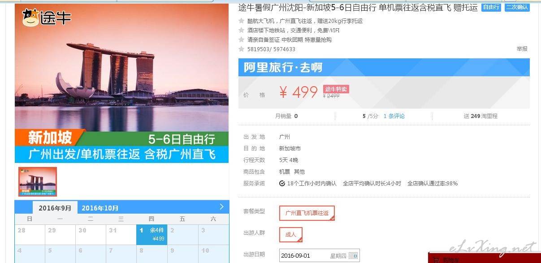Click the Tuniu cow logo icon
541x263 pixels.
click(x=31, y=18)
